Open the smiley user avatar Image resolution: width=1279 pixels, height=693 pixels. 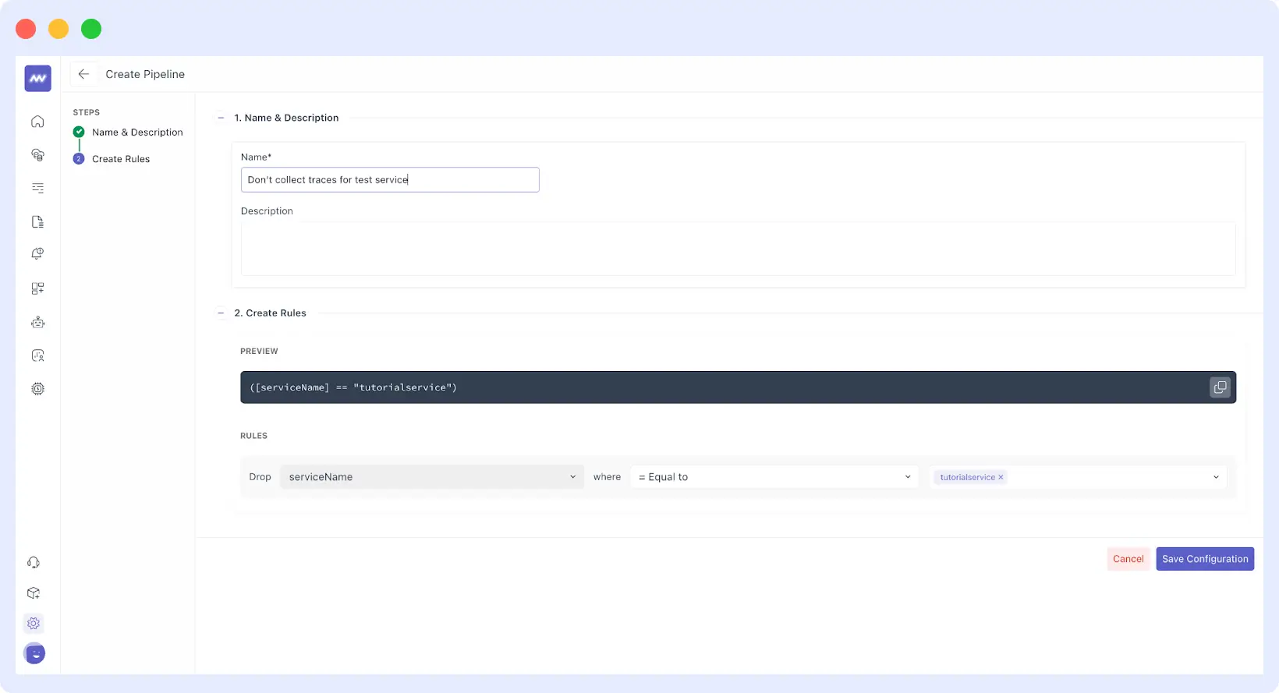coord(34,653)
